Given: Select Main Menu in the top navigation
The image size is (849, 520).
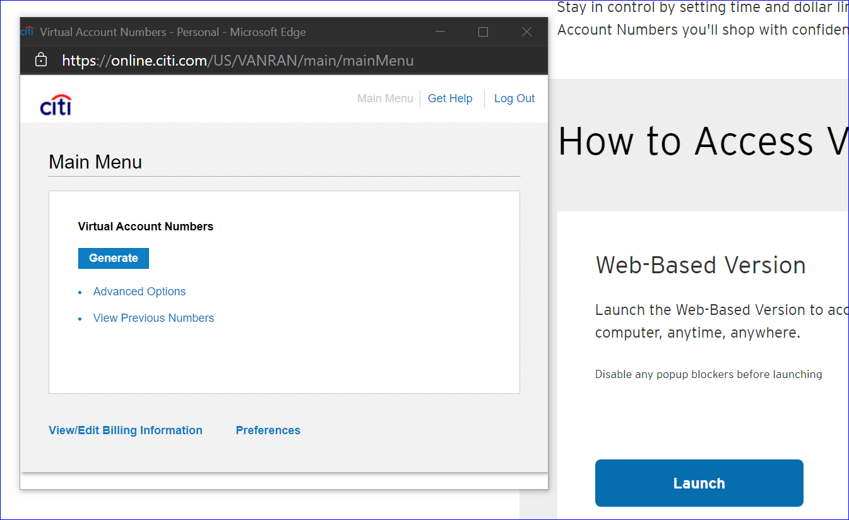Looking at the screenshot, I should click(x=385, y=98).
